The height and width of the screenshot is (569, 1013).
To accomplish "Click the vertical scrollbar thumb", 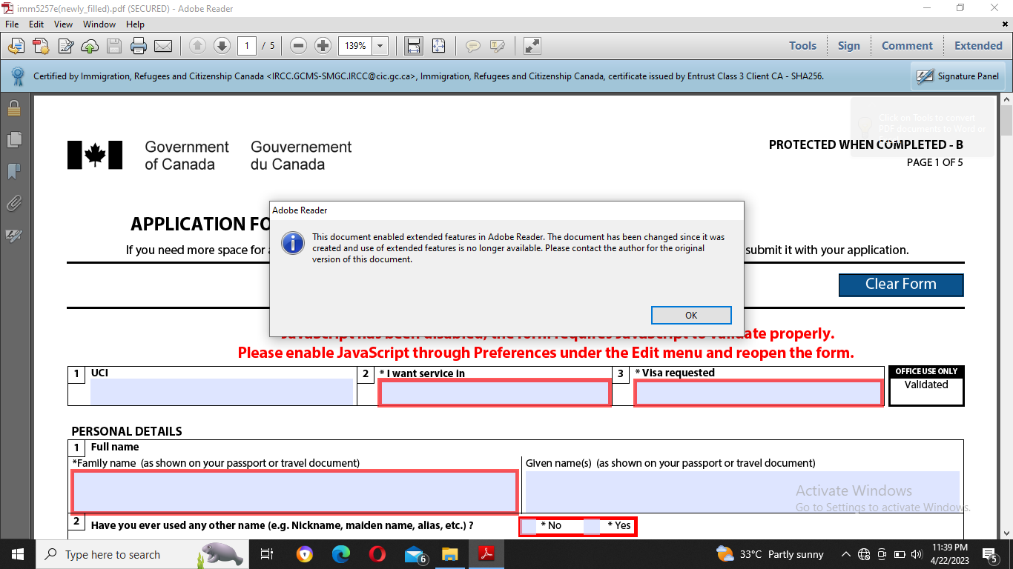I will [1006, 120].
